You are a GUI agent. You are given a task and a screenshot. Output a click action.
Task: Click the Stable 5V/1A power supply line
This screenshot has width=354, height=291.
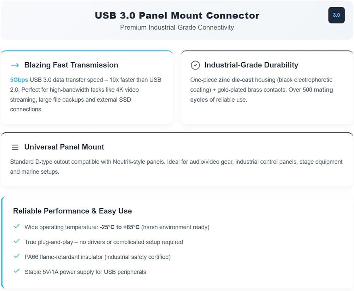pos(85,272)
